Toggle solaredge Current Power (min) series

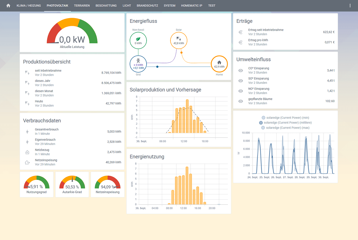click(x=285, y=118)
